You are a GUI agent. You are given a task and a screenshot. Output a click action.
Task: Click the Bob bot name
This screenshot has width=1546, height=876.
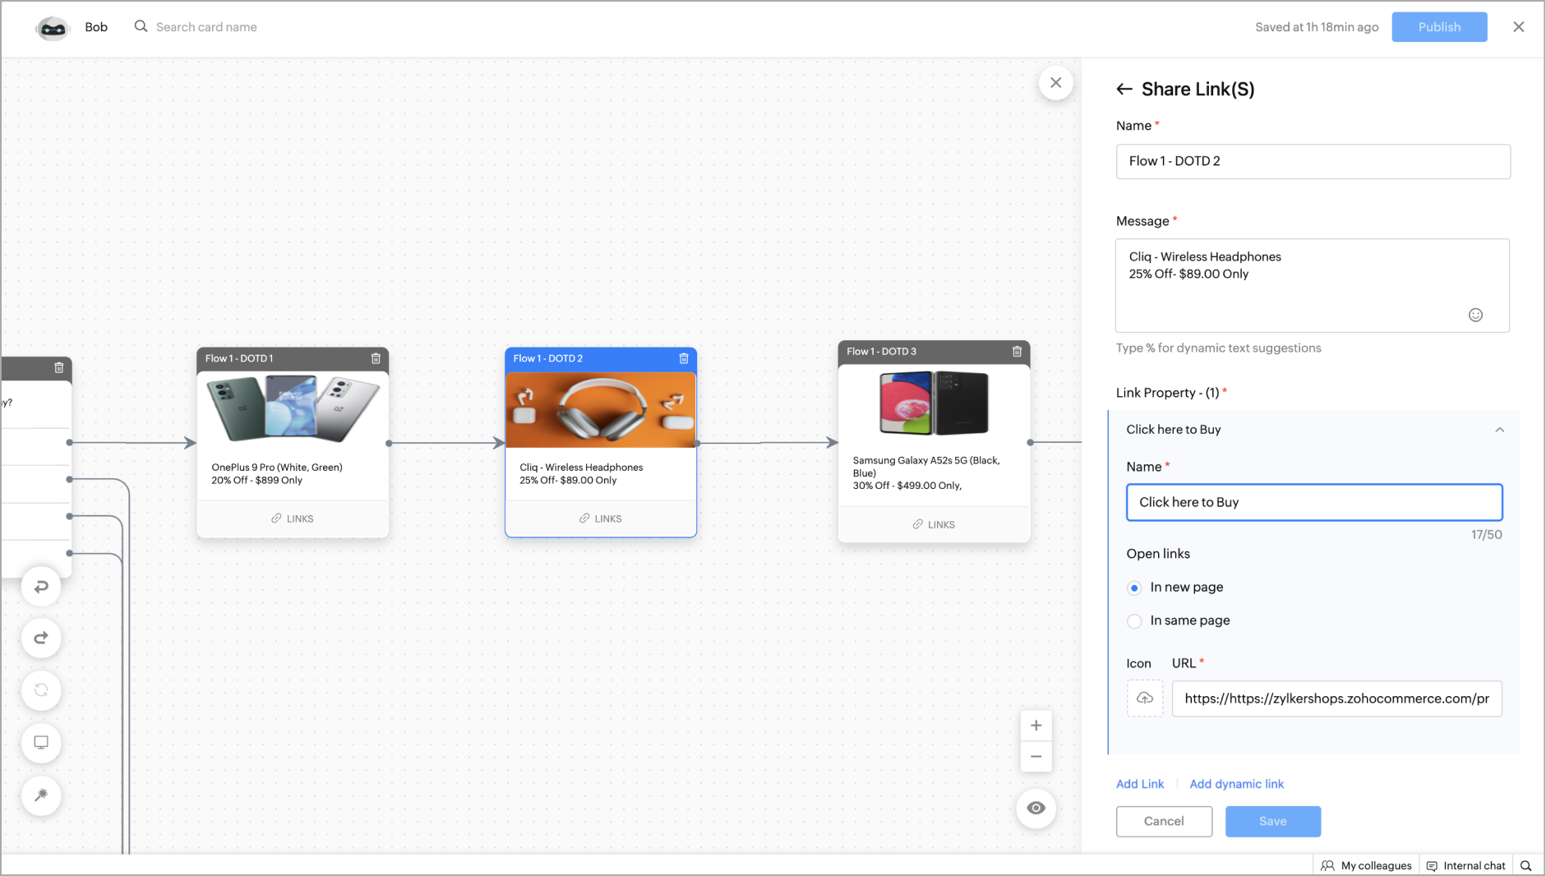point(96,27)
